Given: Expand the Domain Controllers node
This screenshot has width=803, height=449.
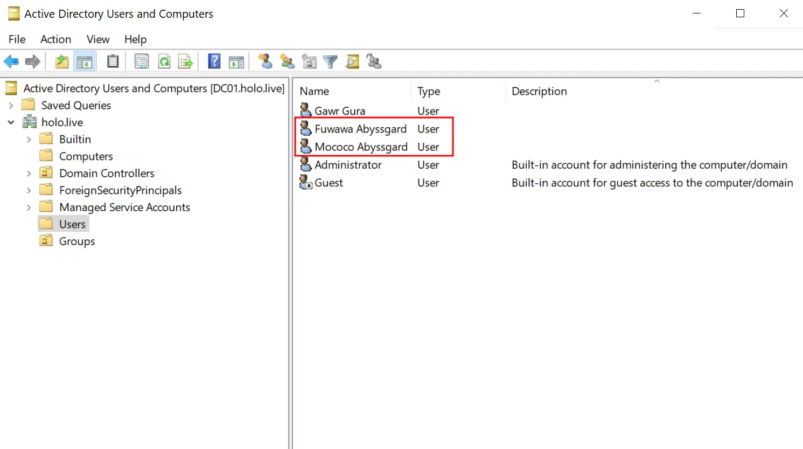Looking at the screenshot, I should pos(29,174).
